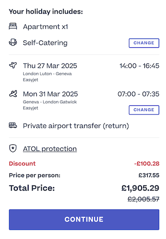
Task: Click the £1,905.29 total price
Action: tap(140, 188)
